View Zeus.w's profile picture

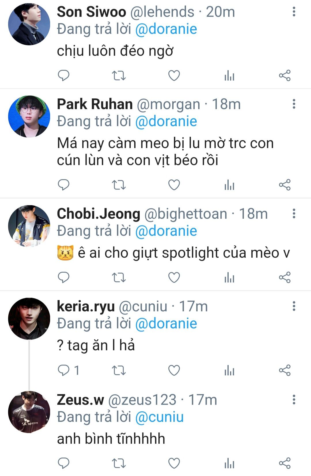[29, 412]
